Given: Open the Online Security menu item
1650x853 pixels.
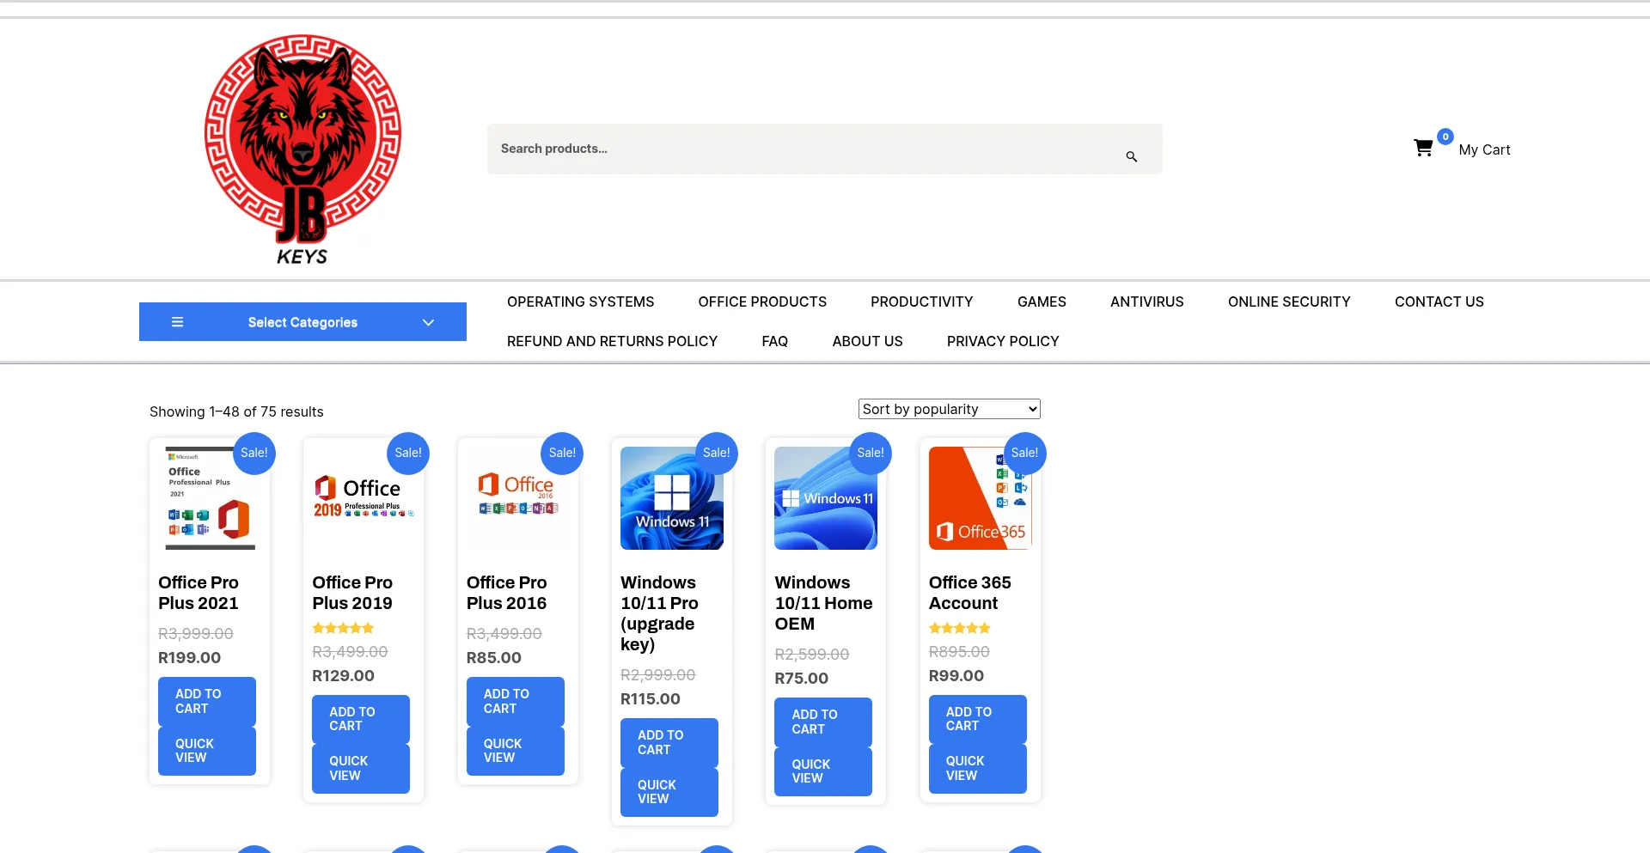Looking at the screenshot, I should pyautogui.click(x=1289, y=302).
